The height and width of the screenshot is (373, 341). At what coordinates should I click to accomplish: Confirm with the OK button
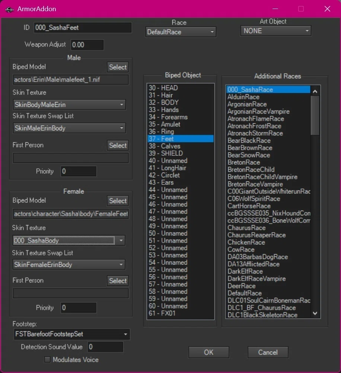pos(208,352)
